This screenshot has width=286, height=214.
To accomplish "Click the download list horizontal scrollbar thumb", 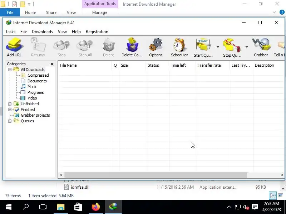I will tap(156, 175).
